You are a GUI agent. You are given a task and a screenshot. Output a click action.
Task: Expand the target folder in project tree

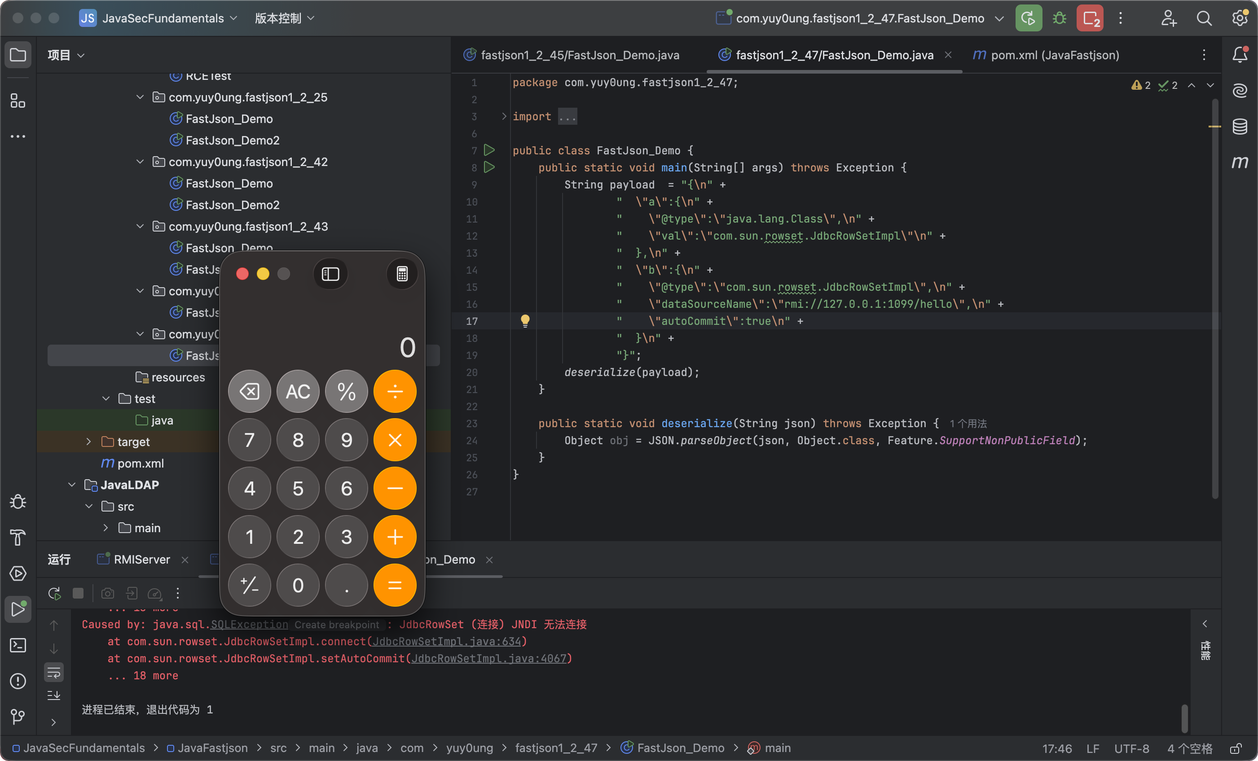[89, 442]
